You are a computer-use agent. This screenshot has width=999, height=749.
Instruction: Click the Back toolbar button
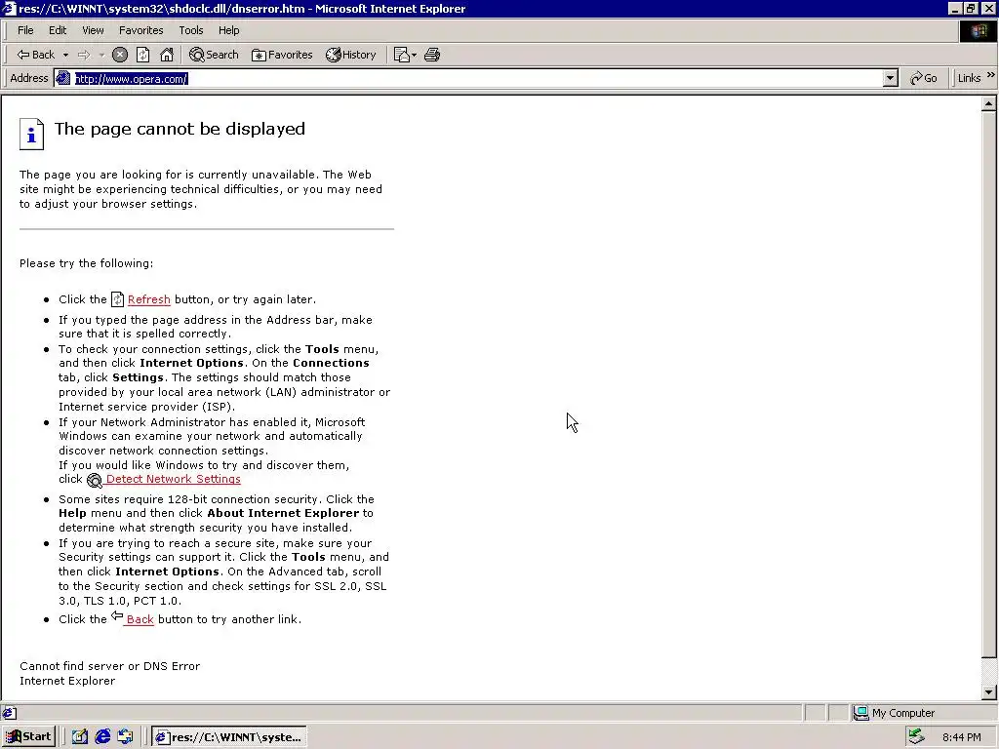36,55
